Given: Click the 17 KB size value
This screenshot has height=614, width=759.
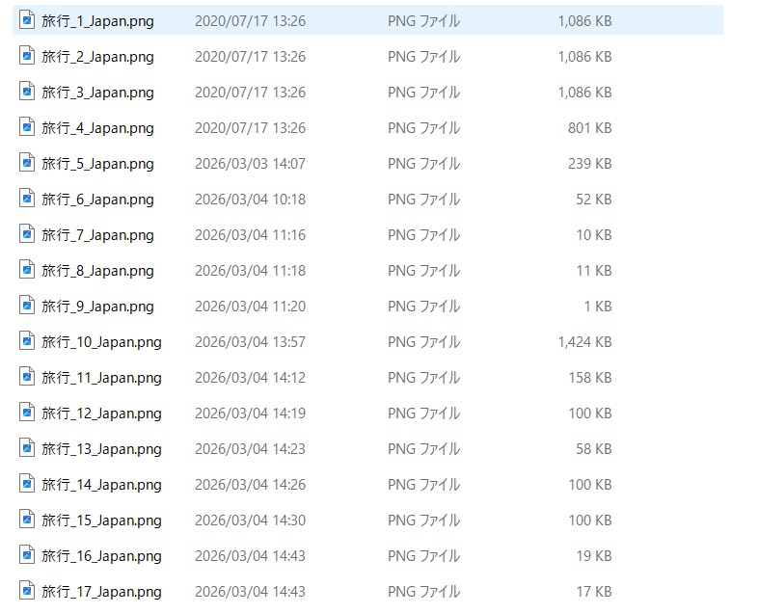Looking at the screenshot, I should pyautogui.click(x=594, y=592).
